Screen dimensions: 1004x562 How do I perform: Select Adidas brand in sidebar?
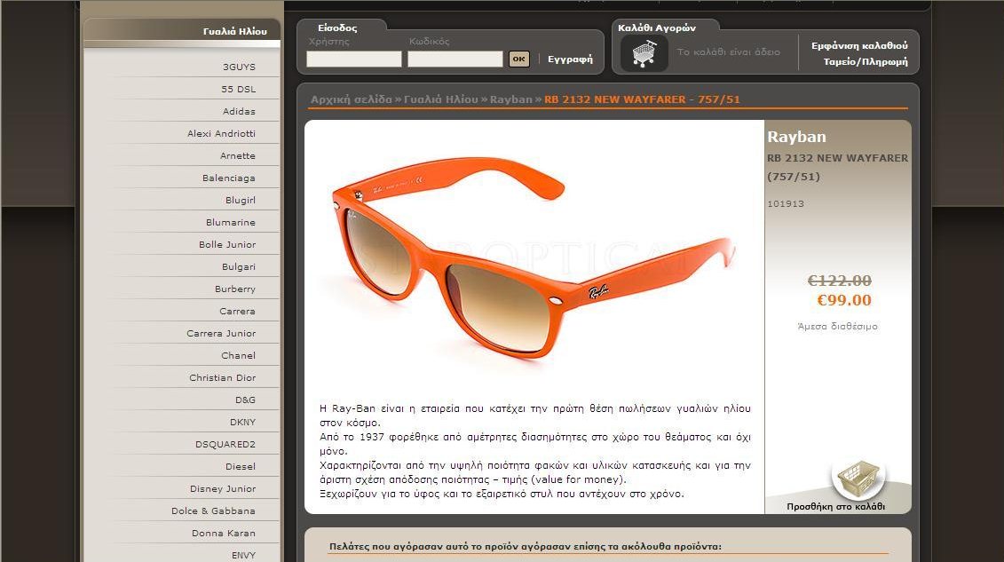point(239,112)
